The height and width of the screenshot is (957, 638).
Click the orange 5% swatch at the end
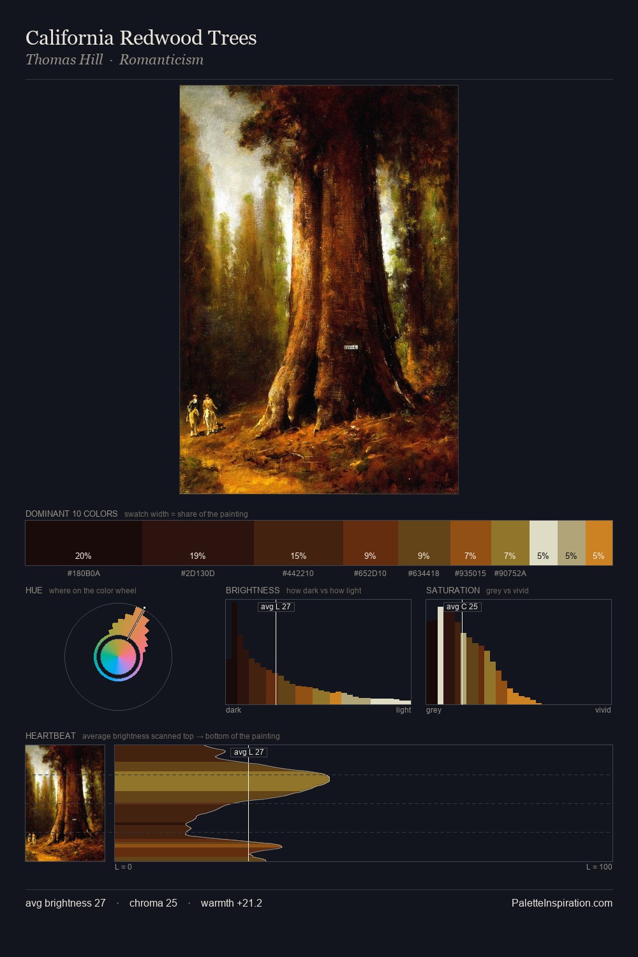(x=599, y=543)
